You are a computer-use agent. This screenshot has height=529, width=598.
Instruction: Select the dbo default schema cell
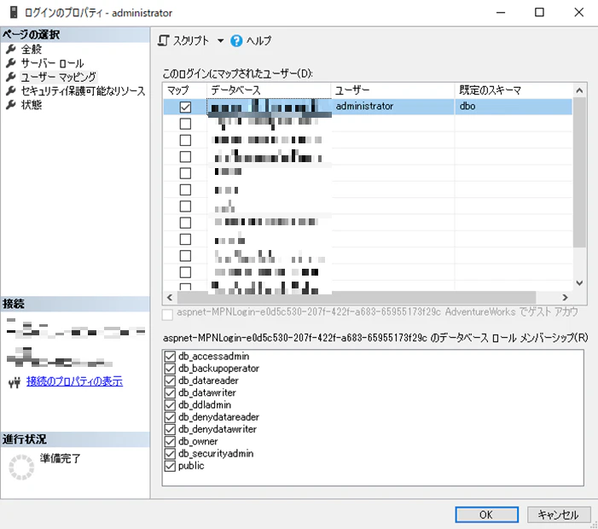tap(514, 107)
